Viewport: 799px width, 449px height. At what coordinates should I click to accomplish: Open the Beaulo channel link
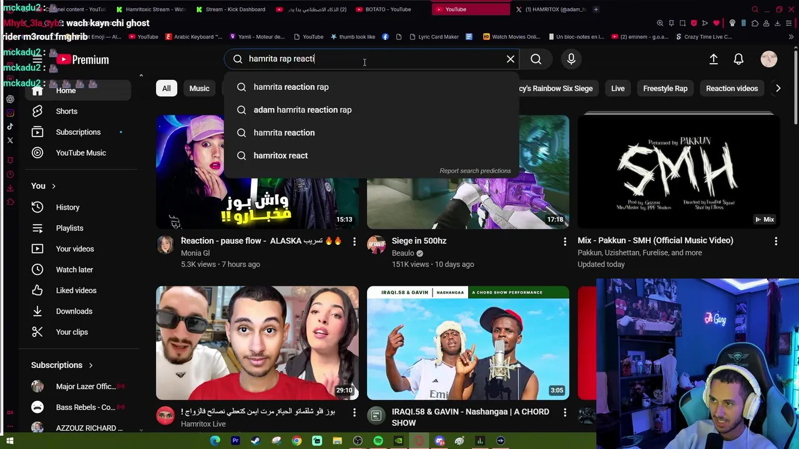403,253
